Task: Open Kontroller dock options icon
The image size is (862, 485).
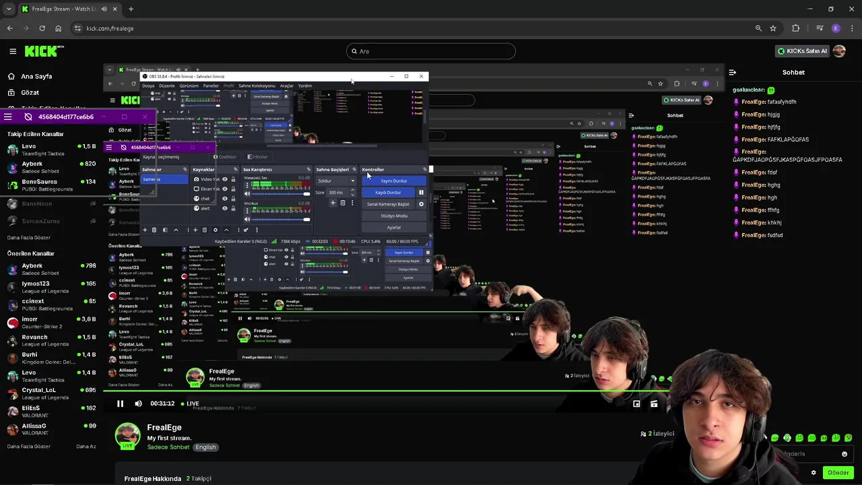Action: coord(424,170)
